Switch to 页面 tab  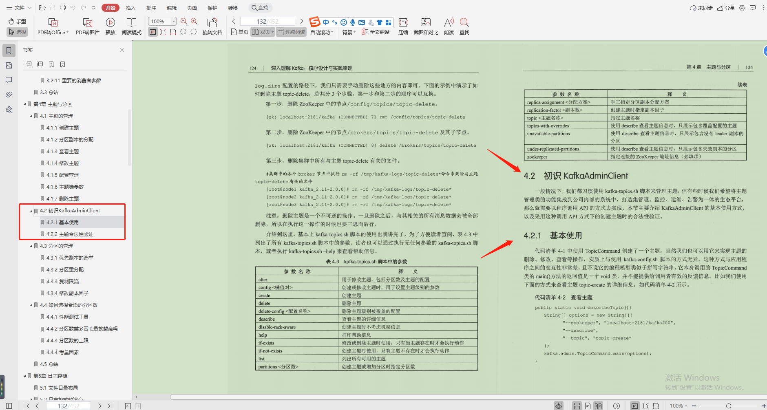tap(192, 8)
